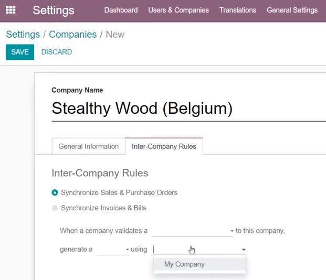Image resolution: width=326 pixels, height=280 pixels.
Task: Open the Users & Companies menu
Action: (178, 10)
